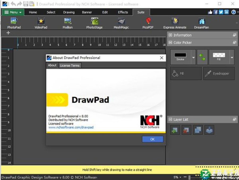This screenshot has width=239, height=180.
Task: Share on LinkedIn icon
Action: tap(226, 12)
